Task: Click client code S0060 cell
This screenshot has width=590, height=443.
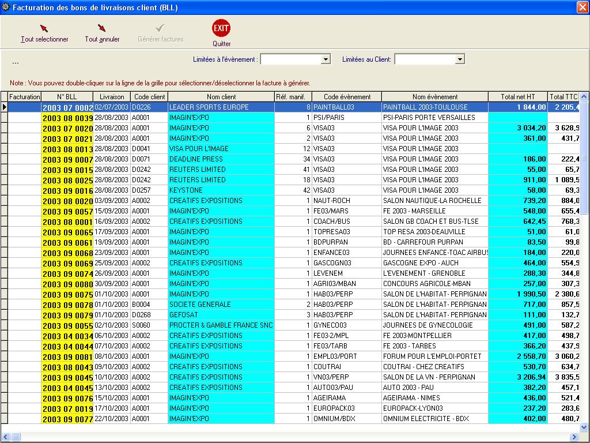Action: point(149,325)
